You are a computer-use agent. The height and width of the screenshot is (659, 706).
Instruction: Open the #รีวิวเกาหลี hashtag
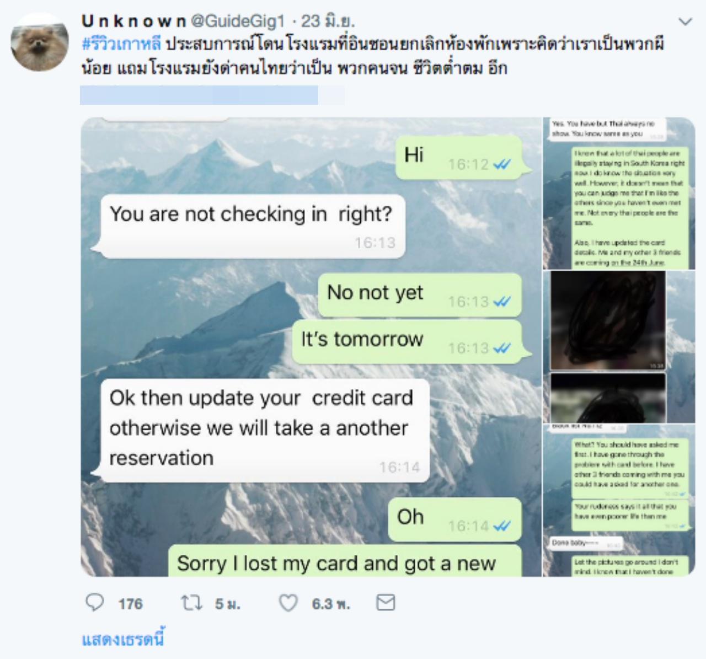(x=121, y=44)
